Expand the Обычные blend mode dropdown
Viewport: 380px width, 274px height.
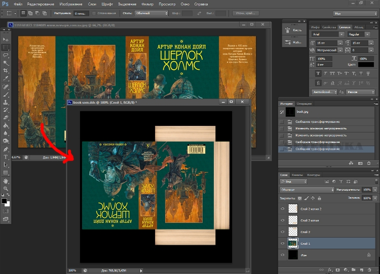(x=306, y=190)
